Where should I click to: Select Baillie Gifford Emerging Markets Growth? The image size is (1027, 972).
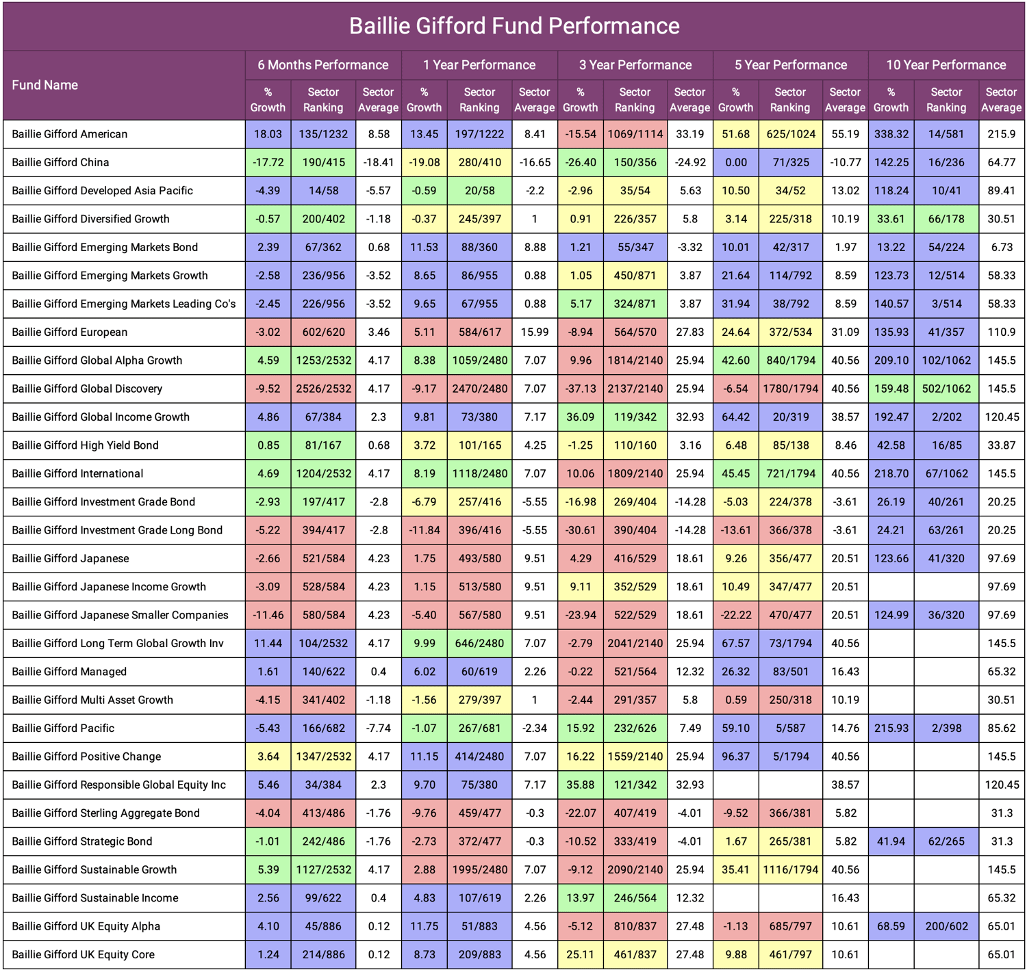110,276
